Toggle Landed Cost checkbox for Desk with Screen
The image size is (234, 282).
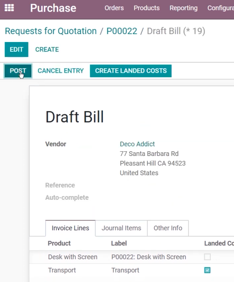tap(207, 257)
